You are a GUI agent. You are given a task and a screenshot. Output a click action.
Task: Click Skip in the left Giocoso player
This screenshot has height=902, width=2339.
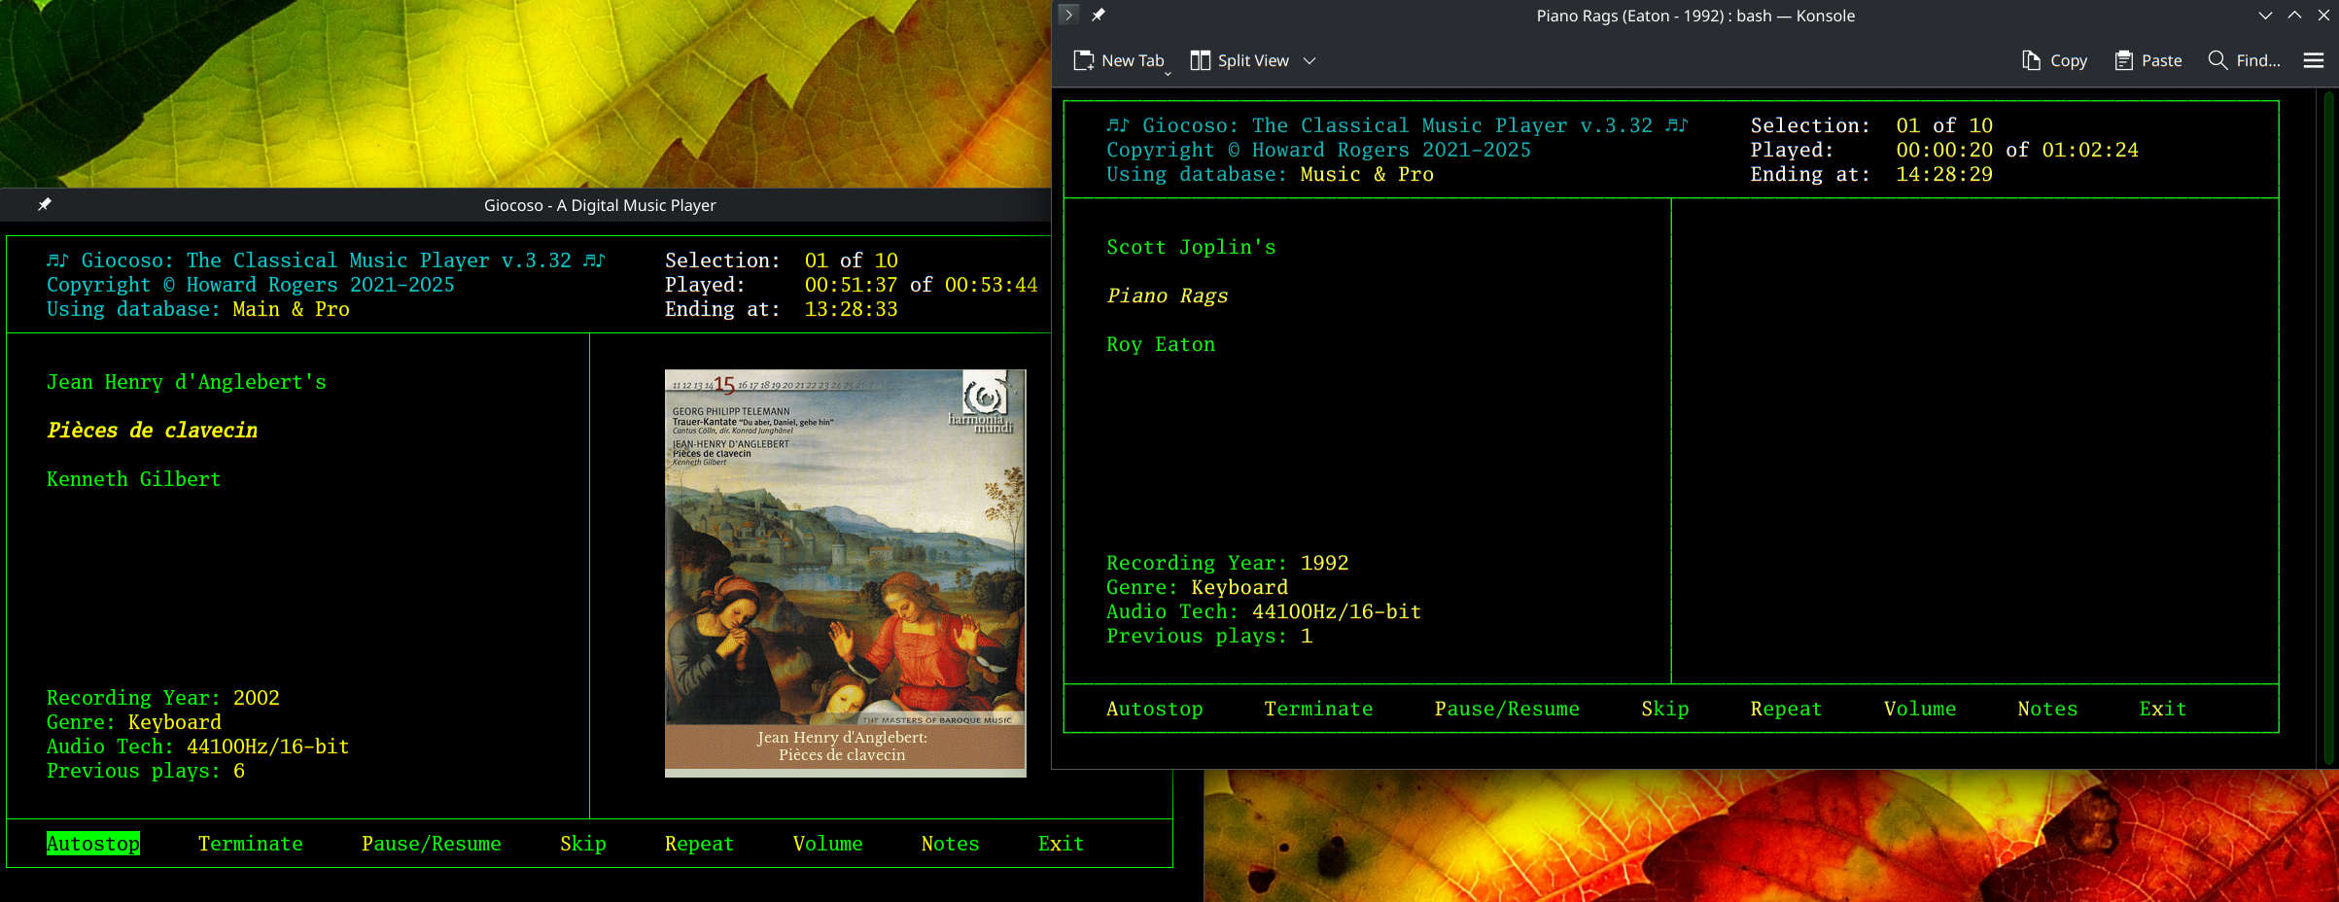(583, 844)
